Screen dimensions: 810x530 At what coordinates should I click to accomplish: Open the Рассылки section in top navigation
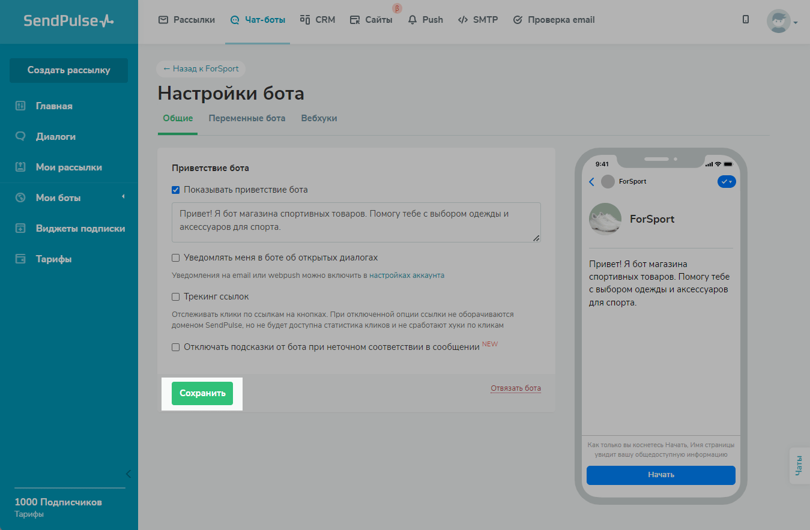pyautogui.click(x=187, y=20)
